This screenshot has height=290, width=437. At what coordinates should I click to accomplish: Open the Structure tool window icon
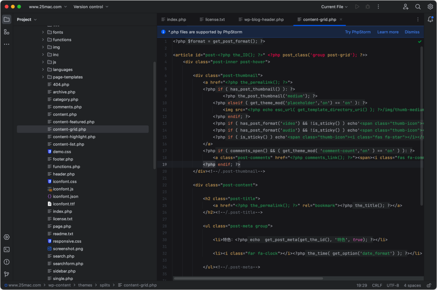pyautogui.click(x=6, y=32)
